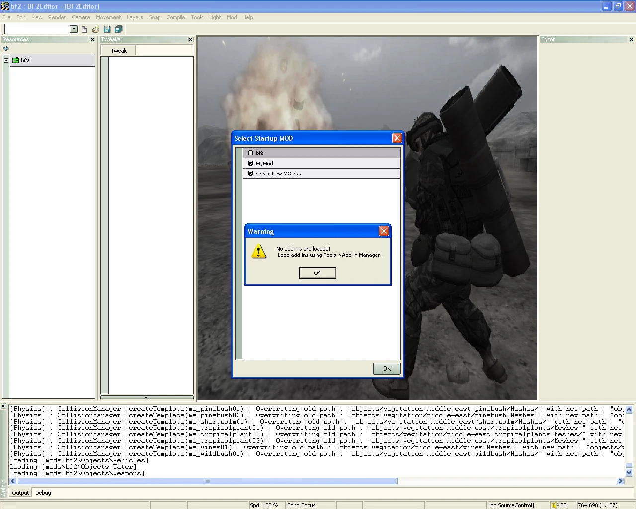
Task: Open the Help menu
Action: (x=248, y=17)
